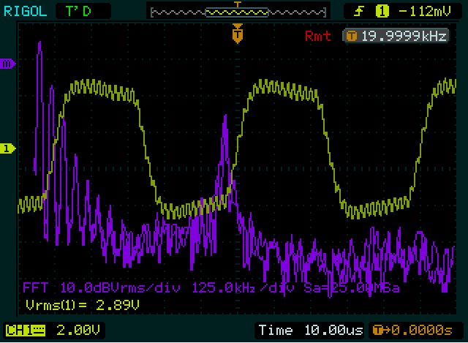Click the 2.00V vertical scale value
This screenshot has width=468, height=343.
(78, 330)
